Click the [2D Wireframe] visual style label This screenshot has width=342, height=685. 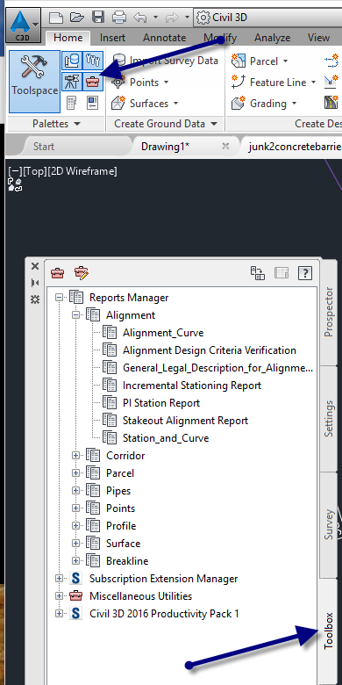(82, 171)
